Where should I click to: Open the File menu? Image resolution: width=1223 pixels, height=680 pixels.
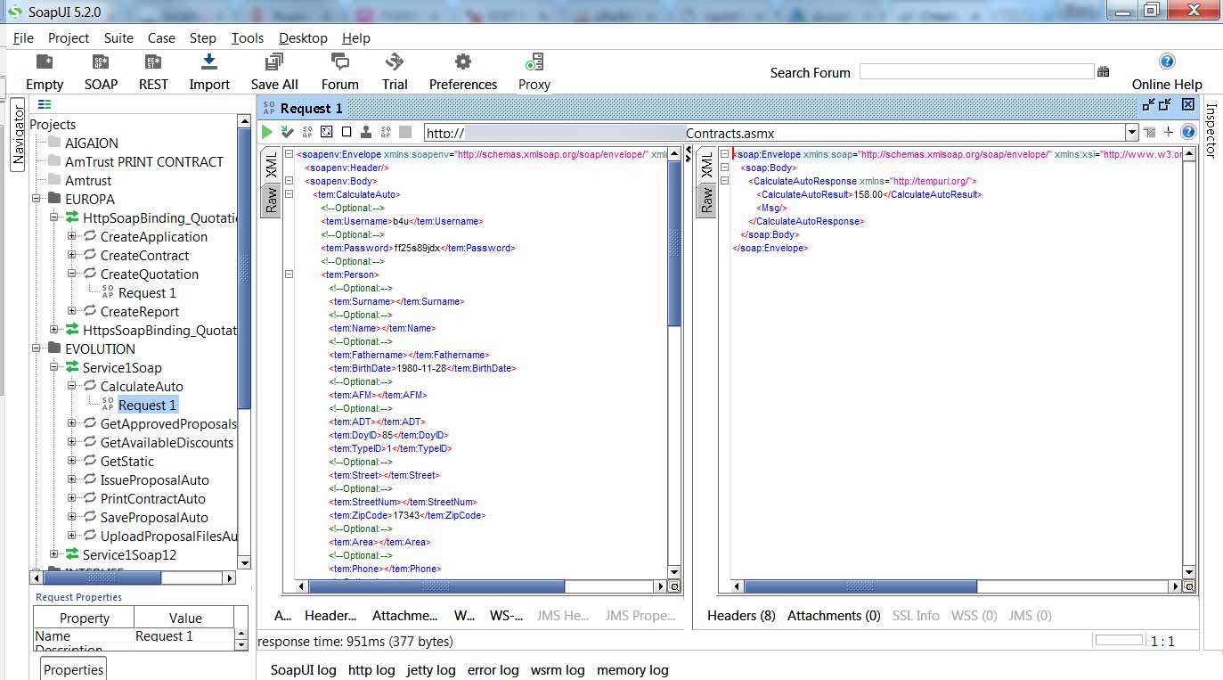pos(23,38)
